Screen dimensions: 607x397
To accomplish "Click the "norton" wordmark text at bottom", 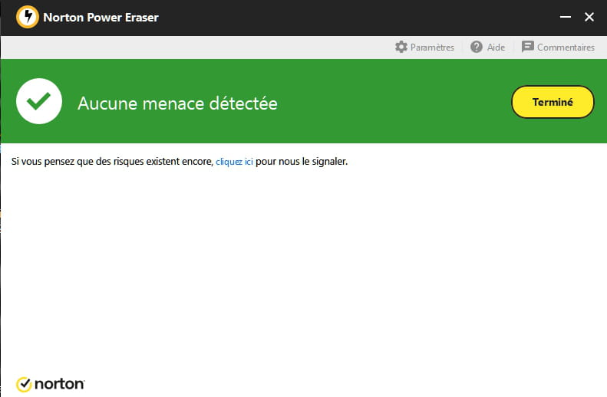I will tap(59, 383).
